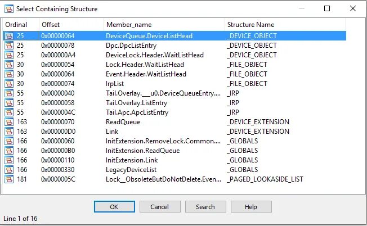Viewport: 367px width, 226px height.
Task: Select Lock.Header.WaitListHead member
Action: (145, 65)
